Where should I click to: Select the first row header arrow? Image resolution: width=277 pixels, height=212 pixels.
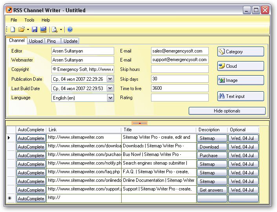point(11,138)
